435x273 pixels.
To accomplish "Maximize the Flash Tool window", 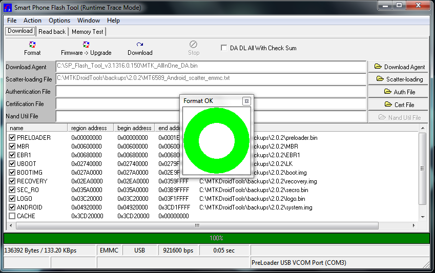I will 399,5.
